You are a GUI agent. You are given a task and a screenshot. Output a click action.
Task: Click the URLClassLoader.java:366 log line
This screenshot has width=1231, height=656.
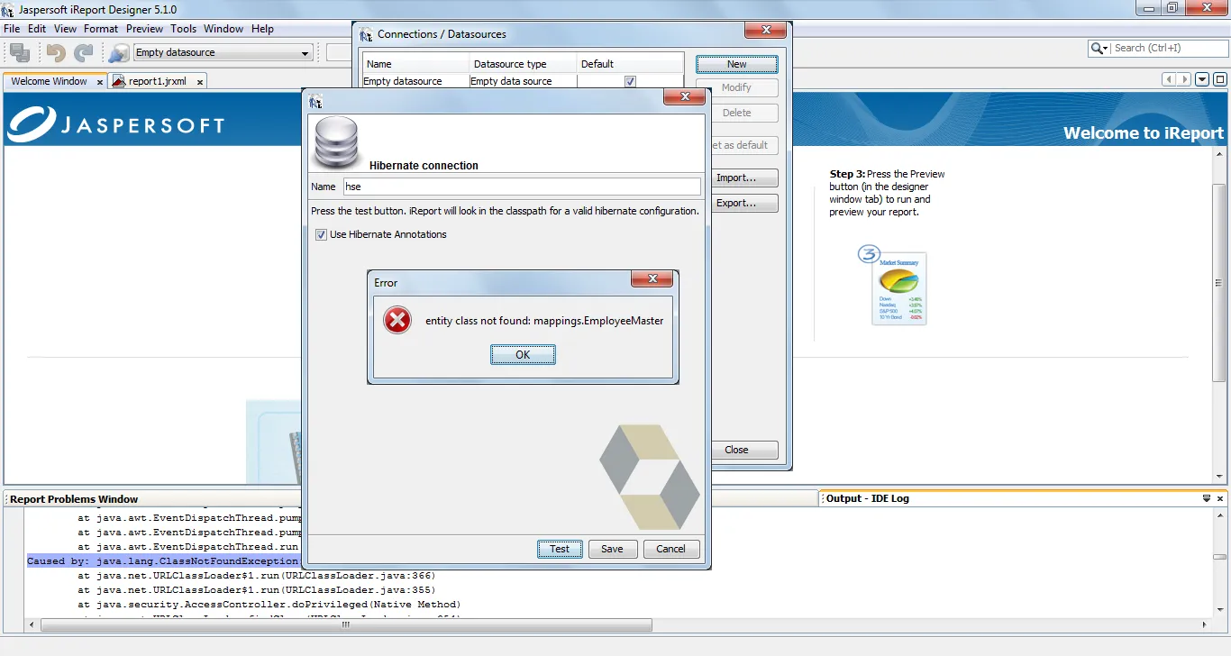pos(256,576)
